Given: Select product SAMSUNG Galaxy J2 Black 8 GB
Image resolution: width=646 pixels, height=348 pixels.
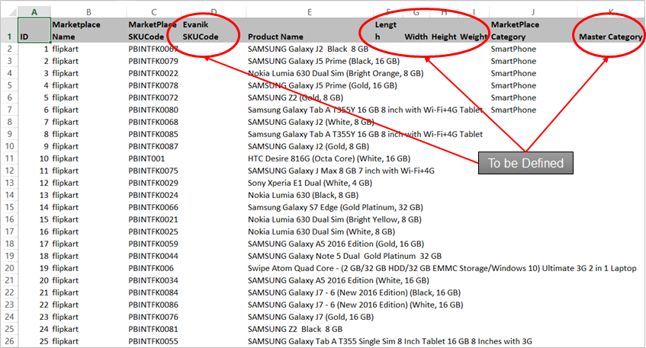Looking at the screenshot, I should pos(308,49).
